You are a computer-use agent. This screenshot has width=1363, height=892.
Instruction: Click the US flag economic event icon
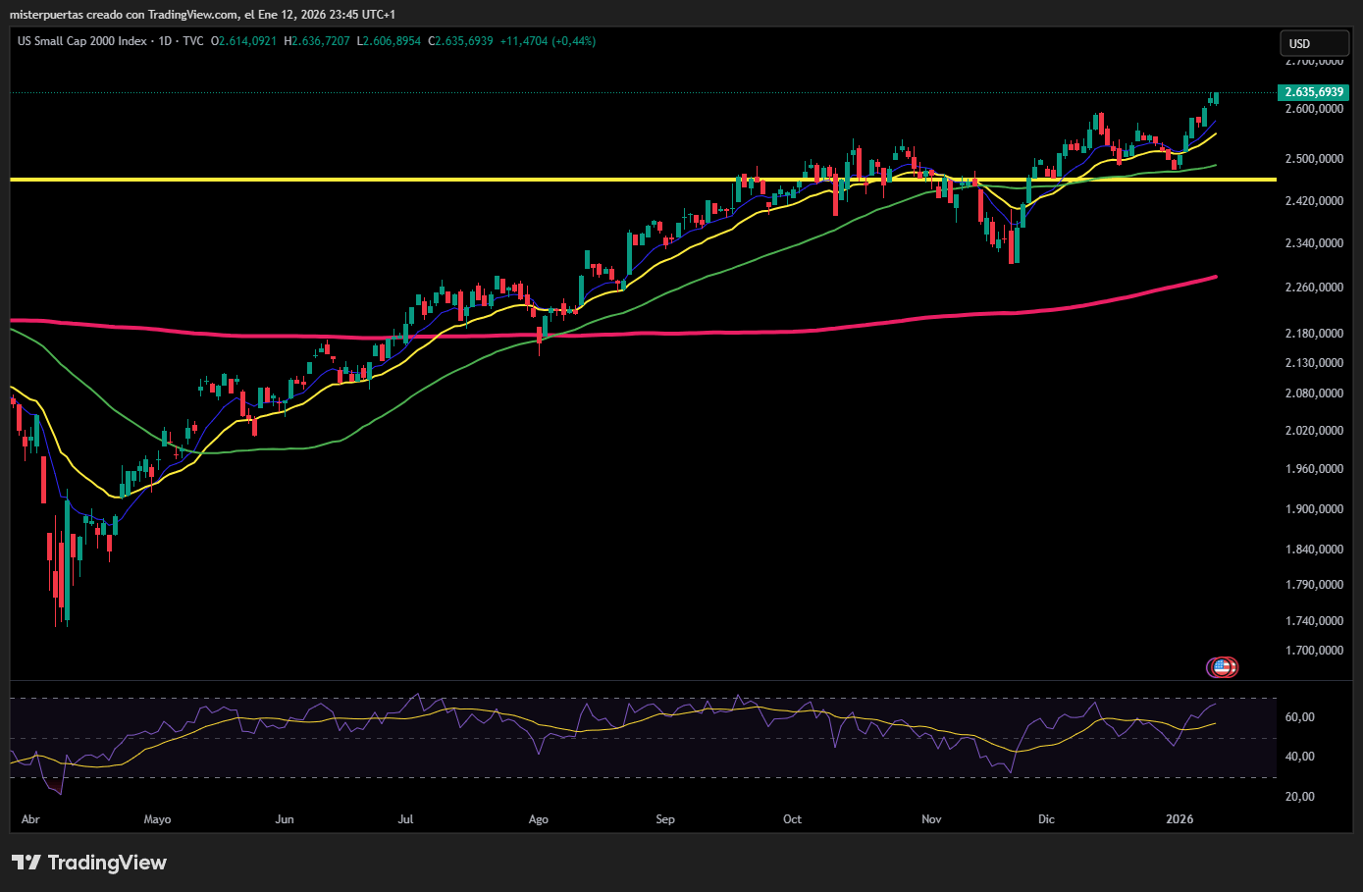point(1222,667)
